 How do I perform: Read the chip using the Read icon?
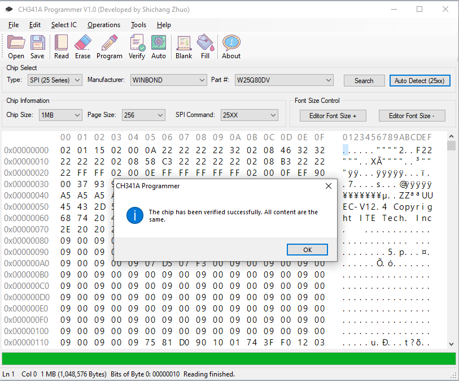pos(61,47)
